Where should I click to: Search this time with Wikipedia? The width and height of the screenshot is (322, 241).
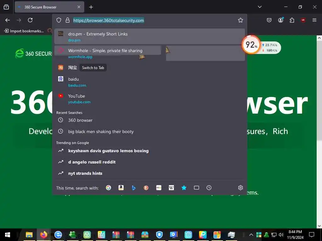click(171, 188)
